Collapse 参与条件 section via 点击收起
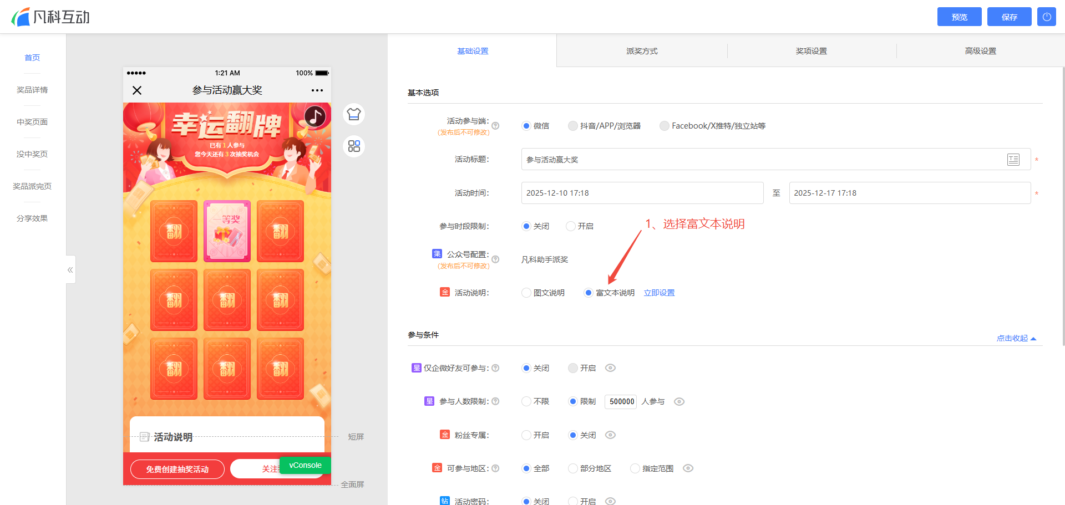 (x=1016, y=338)
